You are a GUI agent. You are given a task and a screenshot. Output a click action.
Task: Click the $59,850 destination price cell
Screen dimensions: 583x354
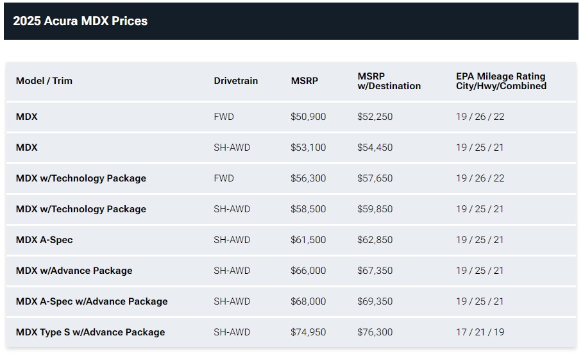pos(375,209)
